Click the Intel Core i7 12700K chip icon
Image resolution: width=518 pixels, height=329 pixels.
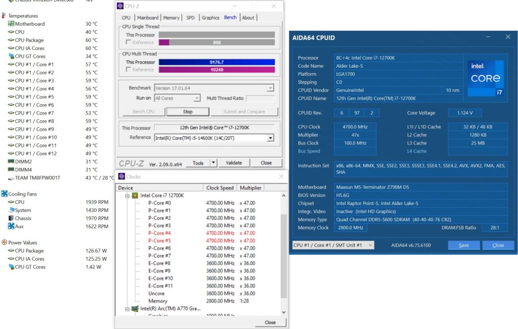click(135, 196)
